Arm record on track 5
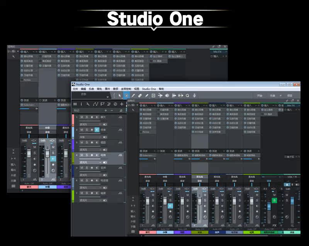Image resolution: width=309 pixels, height=246 pixels. [92, 168]
